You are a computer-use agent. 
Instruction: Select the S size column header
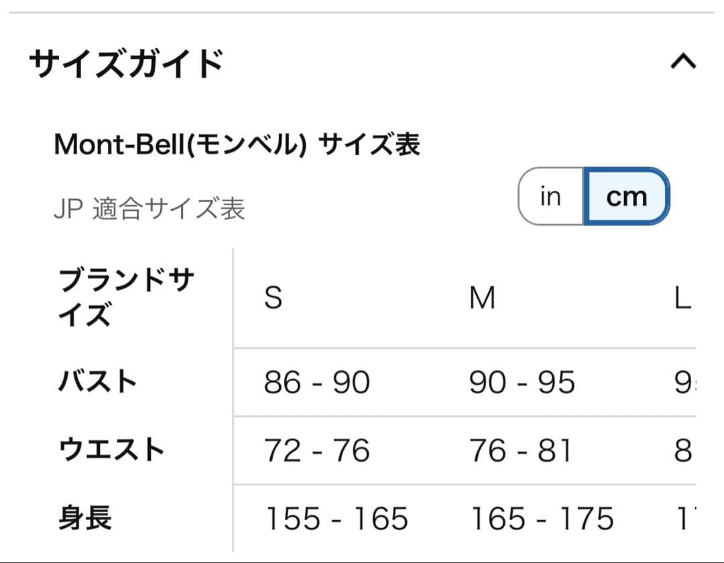pos(272,297)
